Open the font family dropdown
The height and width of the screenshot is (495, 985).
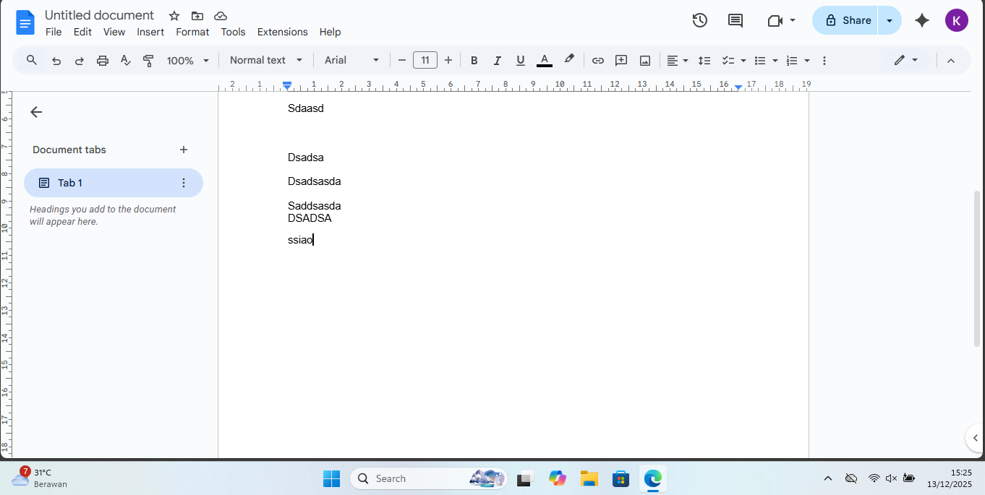[351, 60]
